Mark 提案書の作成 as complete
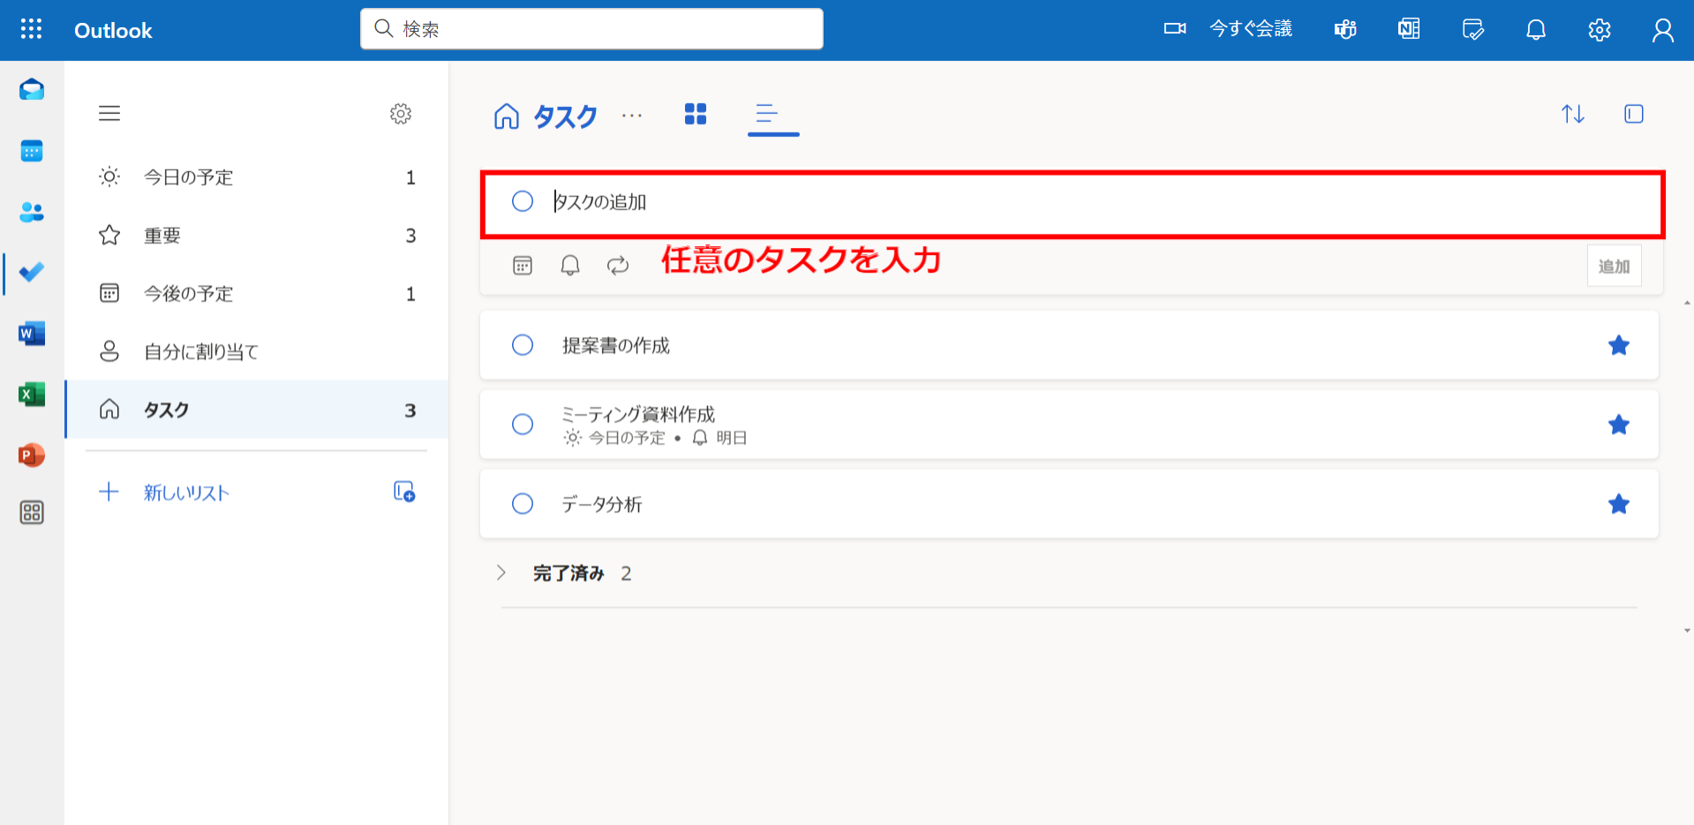Viewport: 1694px width, 825px height. tap(522, 345)
